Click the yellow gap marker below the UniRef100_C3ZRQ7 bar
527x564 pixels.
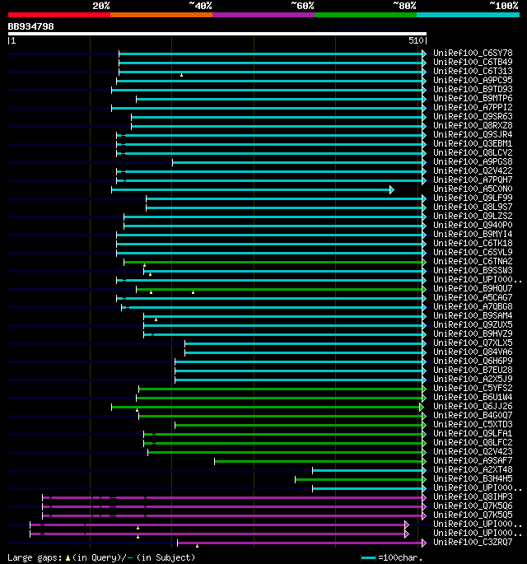click(197, 546)
